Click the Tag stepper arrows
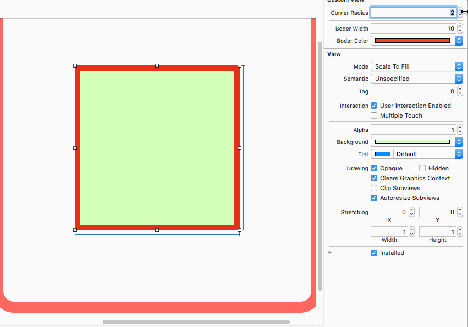 pyautogui.click(x=460, y=91)
